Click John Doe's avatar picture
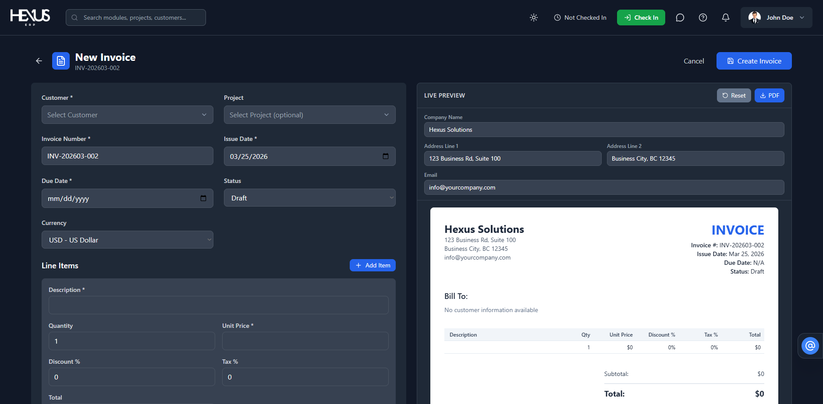The width and height of the screenshot is (823, 404). (755, 18)
